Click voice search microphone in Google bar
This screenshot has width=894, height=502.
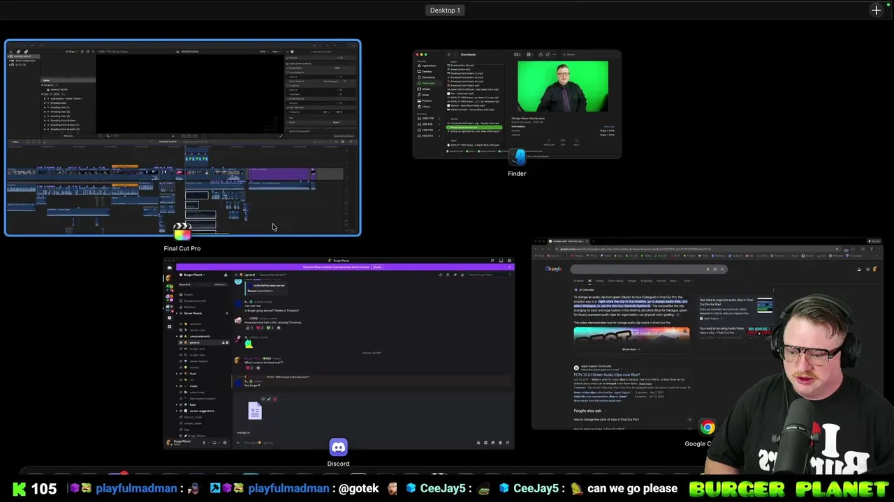(708, 269)
